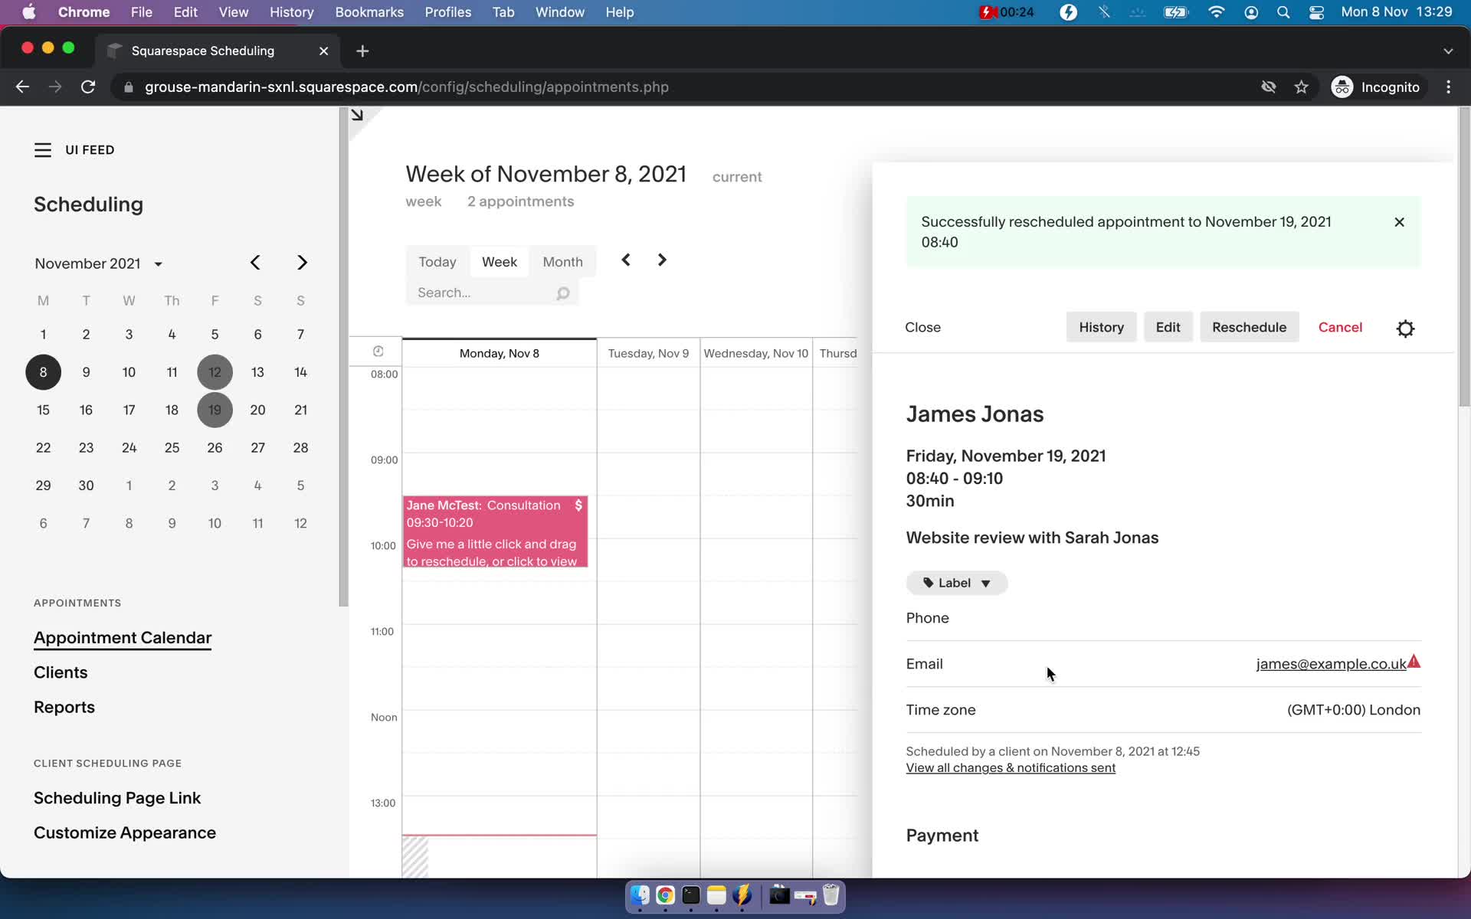Click the search magnifier icon in calendar search
The height and width of the screenshot is (919, 1471).
pyautogui.click(x=563, y=293)
